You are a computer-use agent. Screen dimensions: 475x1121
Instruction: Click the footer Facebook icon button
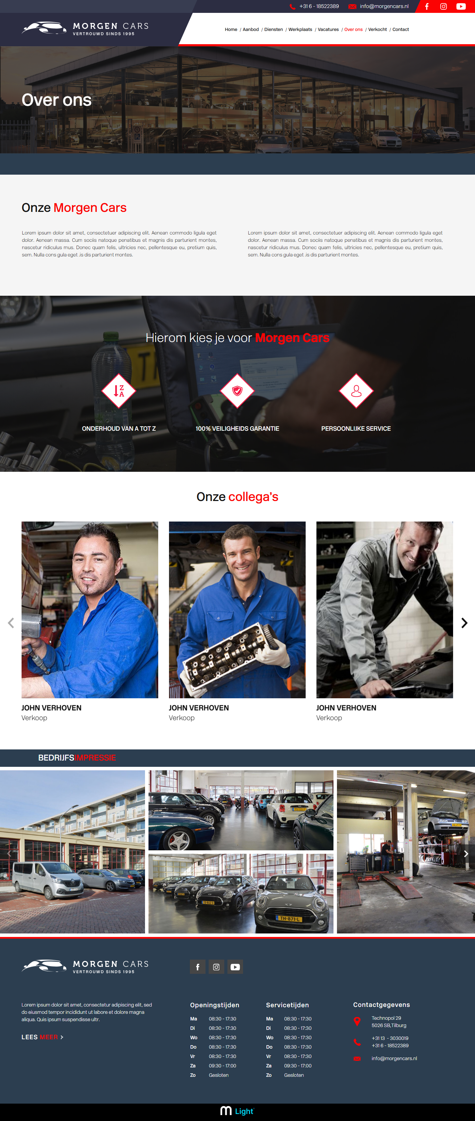198,967
